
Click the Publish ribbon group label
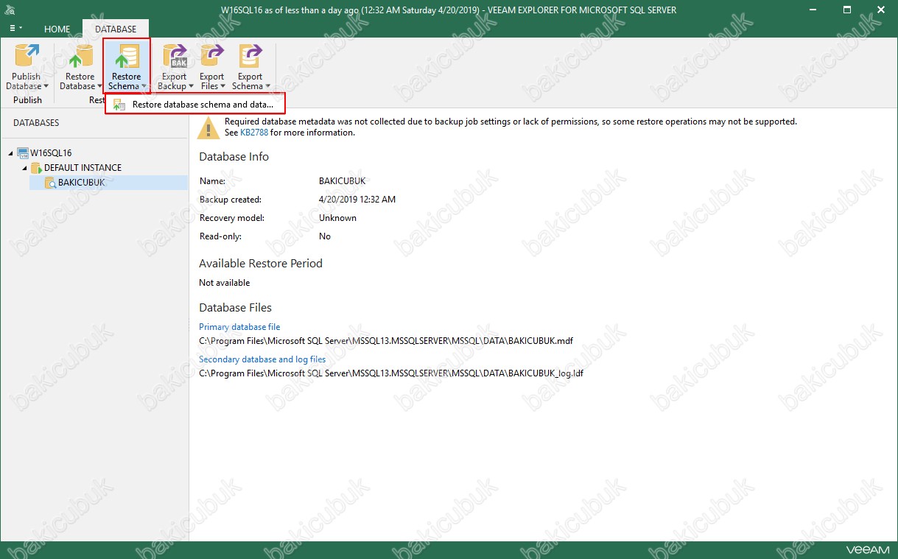(x=28, y=100)
